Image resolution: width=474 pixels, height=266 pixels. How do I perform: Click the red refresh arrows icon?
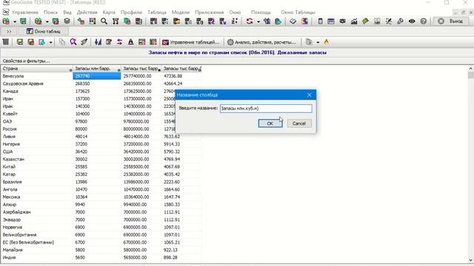(x=250, y=21)
